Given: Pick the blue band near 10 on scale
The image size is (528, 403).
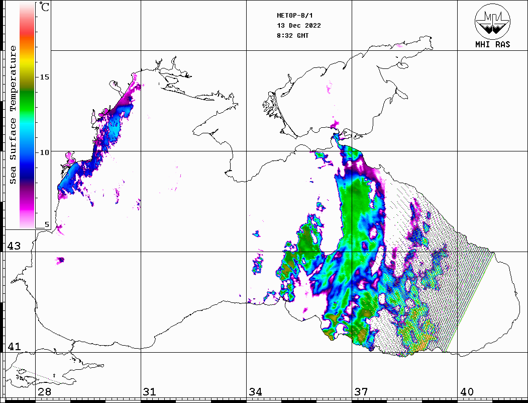Looking at the screenshot, I should [x=27, y=156].
